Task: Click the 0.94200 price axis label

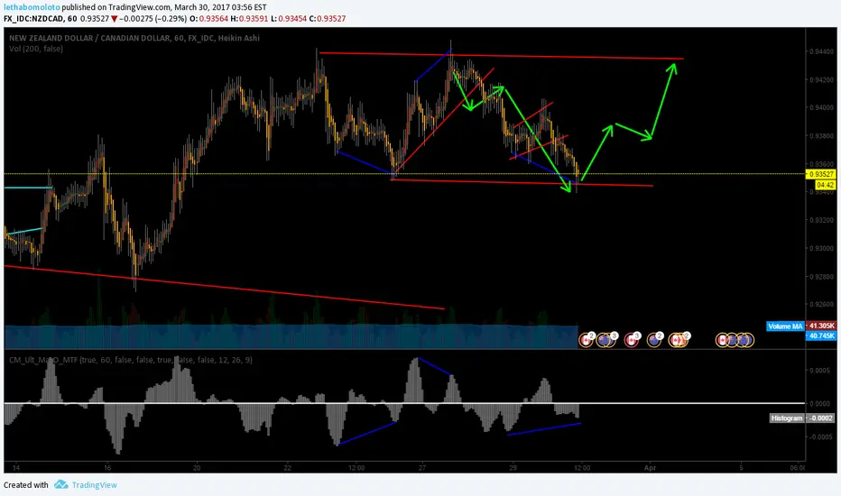Action: 821,80
